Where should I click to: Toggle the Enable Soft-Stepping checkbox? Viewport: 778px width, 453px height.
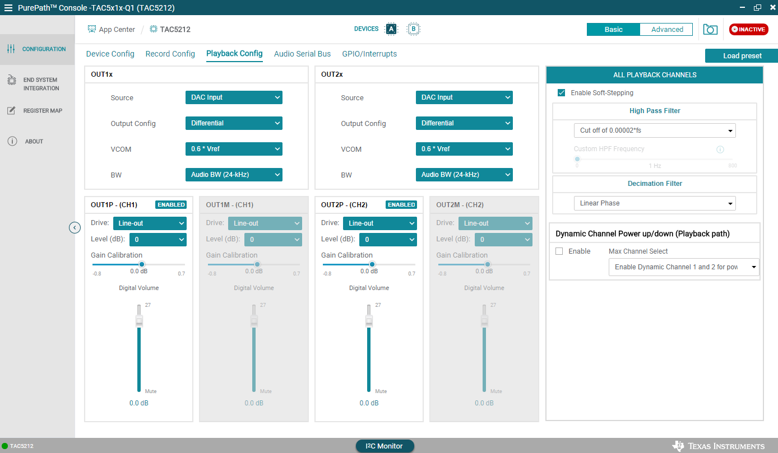561,93
